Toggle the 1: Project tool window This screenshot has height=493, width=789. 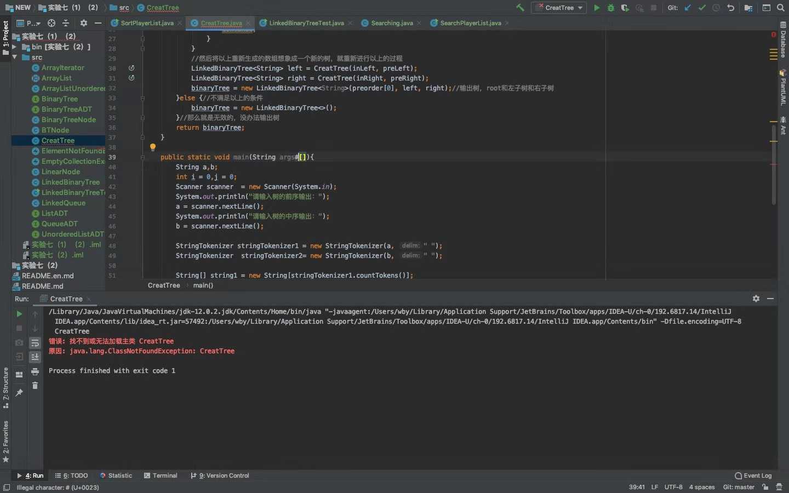pos(5,38)
